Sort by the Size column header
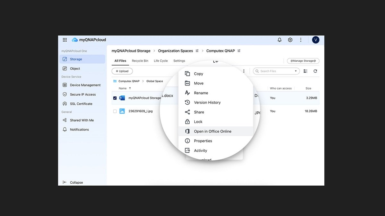This screenshot has width=385, height=216. 308,88
